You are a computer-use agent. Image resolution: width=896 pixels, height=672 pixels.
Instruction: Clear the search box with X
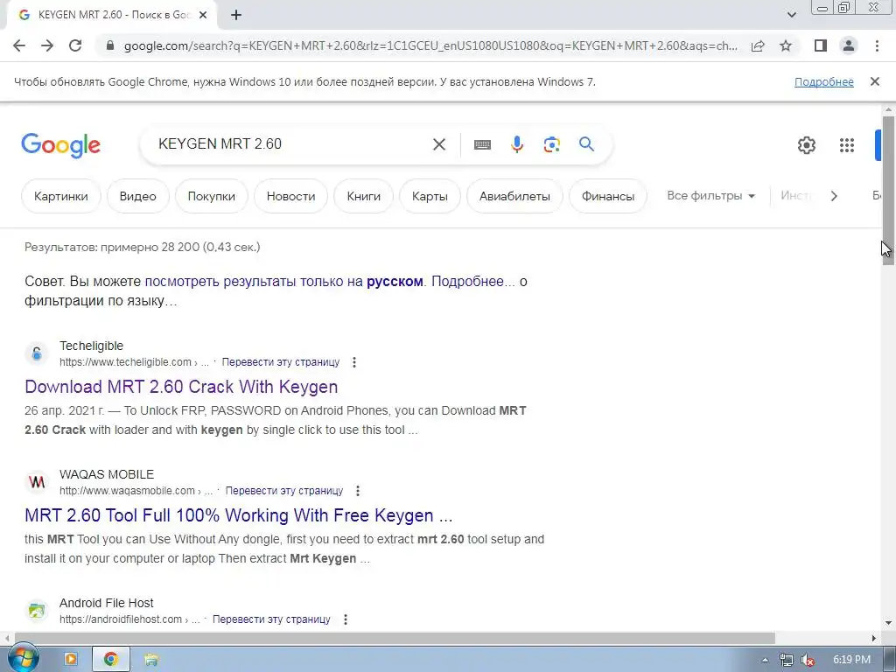point(439,144)
